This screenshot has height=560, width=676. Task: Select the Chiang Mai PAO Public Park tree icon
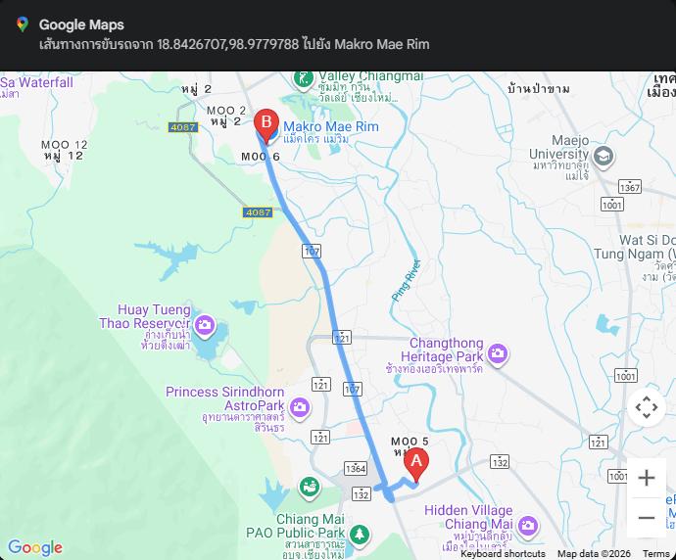click(x=360, y=535)
